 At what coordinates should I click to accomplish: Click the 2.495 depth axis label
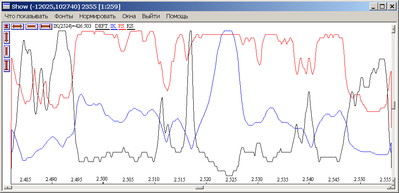click(77, 180)
